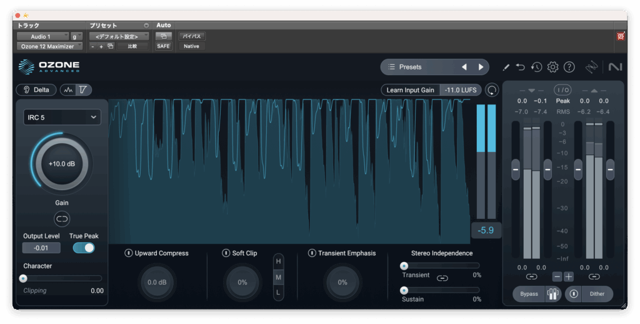Screen dimensions: 640x324
Task: Click the undo arrow icon
Action: tap(521, 67)
